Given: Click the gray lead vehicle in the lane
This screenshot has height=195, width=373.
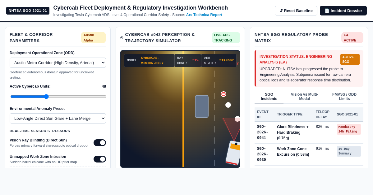Looking at the screenshot, I should pos(202,106).
